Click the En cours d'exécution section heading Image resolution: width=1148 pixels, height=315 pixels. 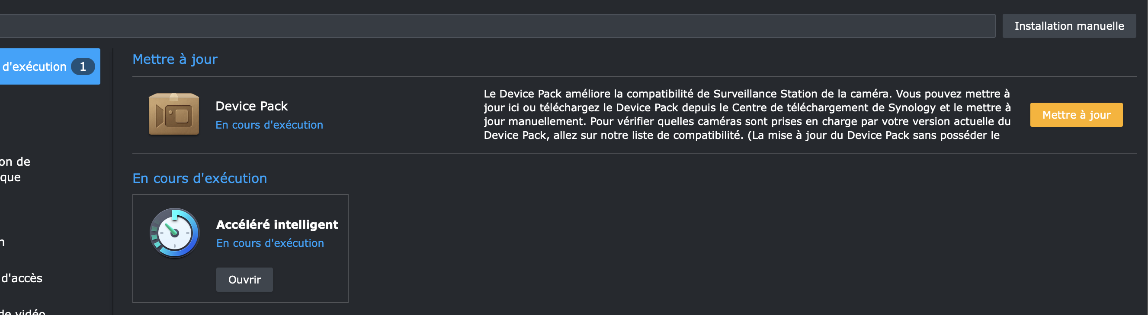pyautogui.click(x=200, y=178)
